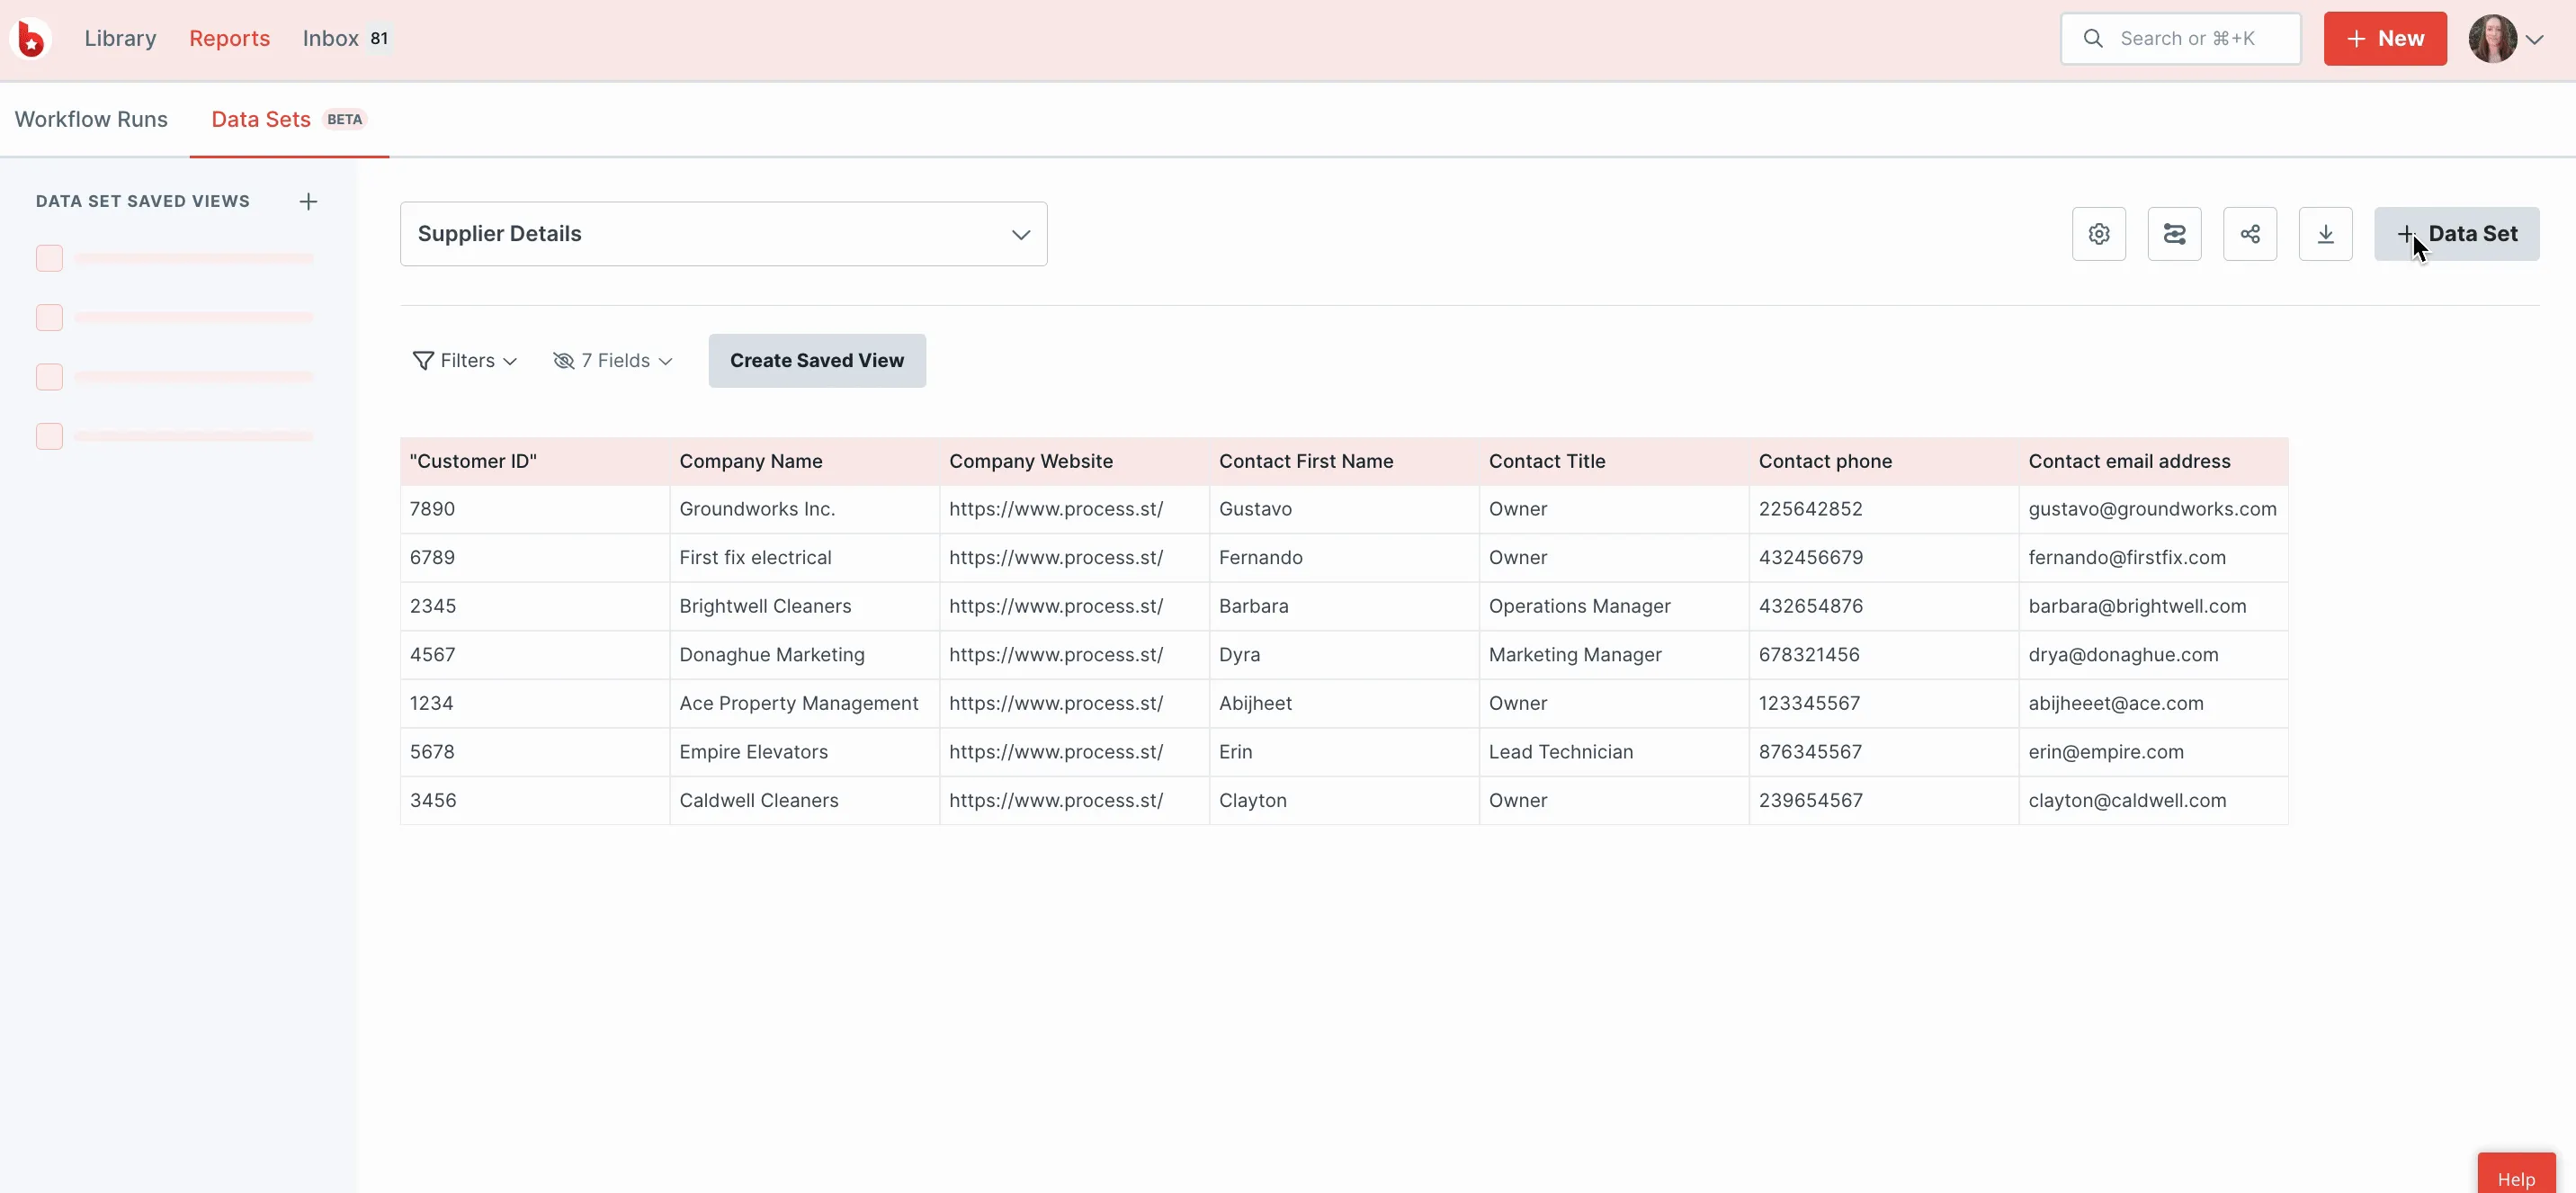Click the Empire Elevators cell
The image size is (2576, 1193).
click(x=805, y=753)
